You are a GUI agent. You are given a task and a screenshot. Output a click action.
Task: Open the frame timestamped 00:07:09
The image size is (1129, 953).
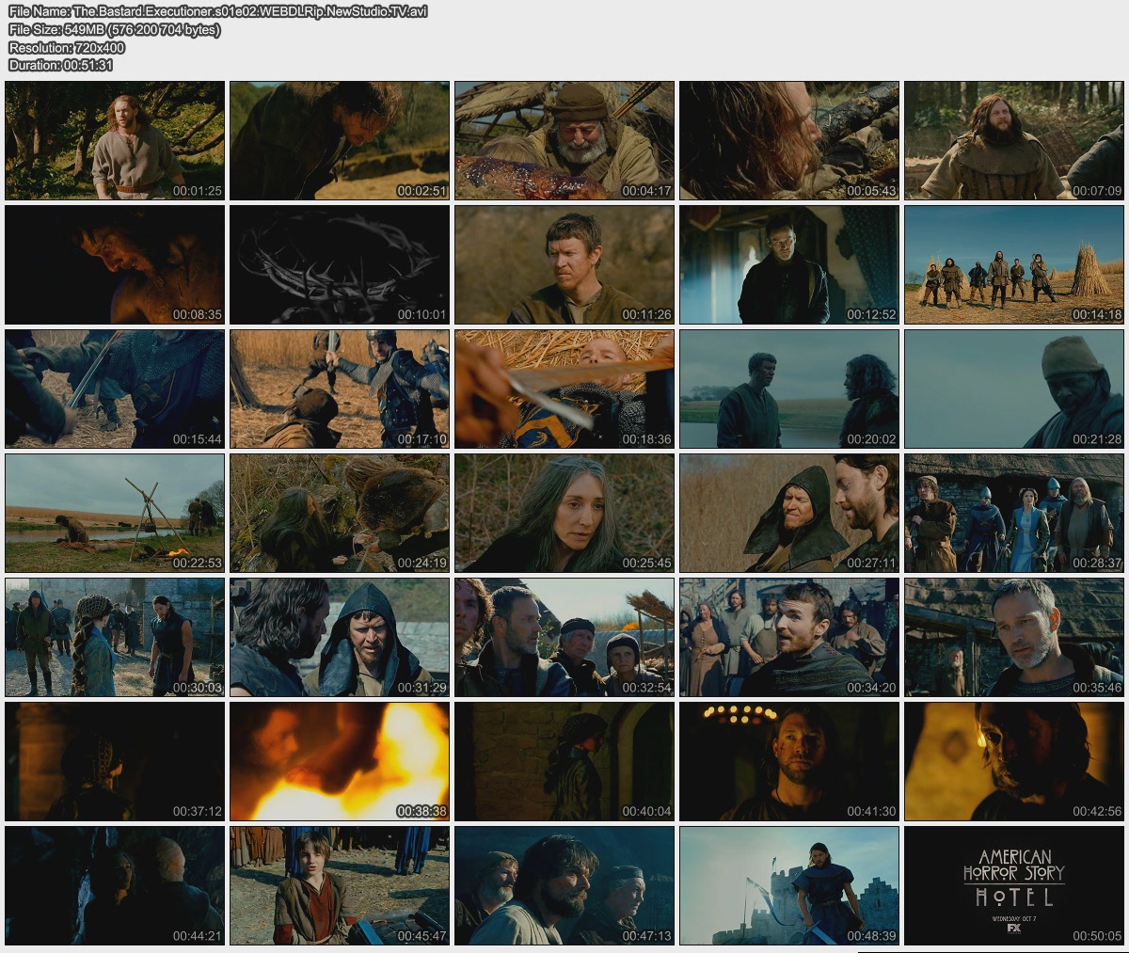point(1014,140)
